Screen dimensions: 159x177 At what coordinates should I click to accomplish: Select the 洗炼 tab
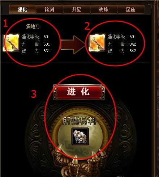[104, 9]
